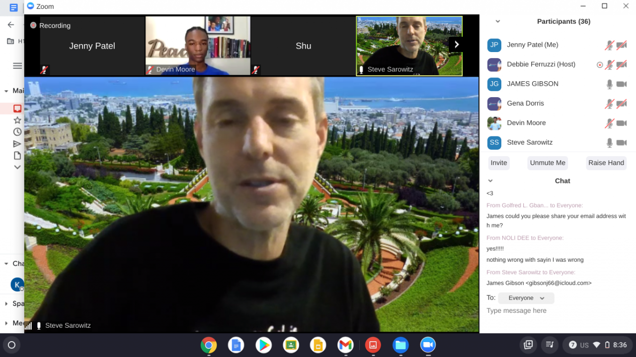Click the Recording indicator
Screen dimensions: 636x357
tap(50, 25)
